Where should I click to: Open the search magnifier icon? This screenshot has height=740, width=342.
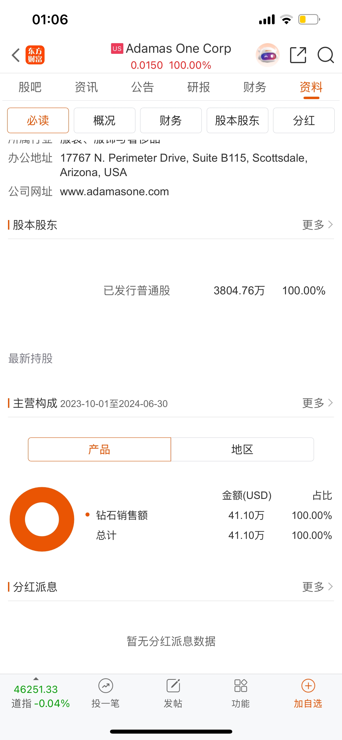coord(325,55)
